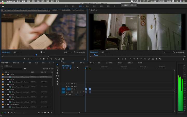Select the Razor tool in the tools panel

point(57,73)
